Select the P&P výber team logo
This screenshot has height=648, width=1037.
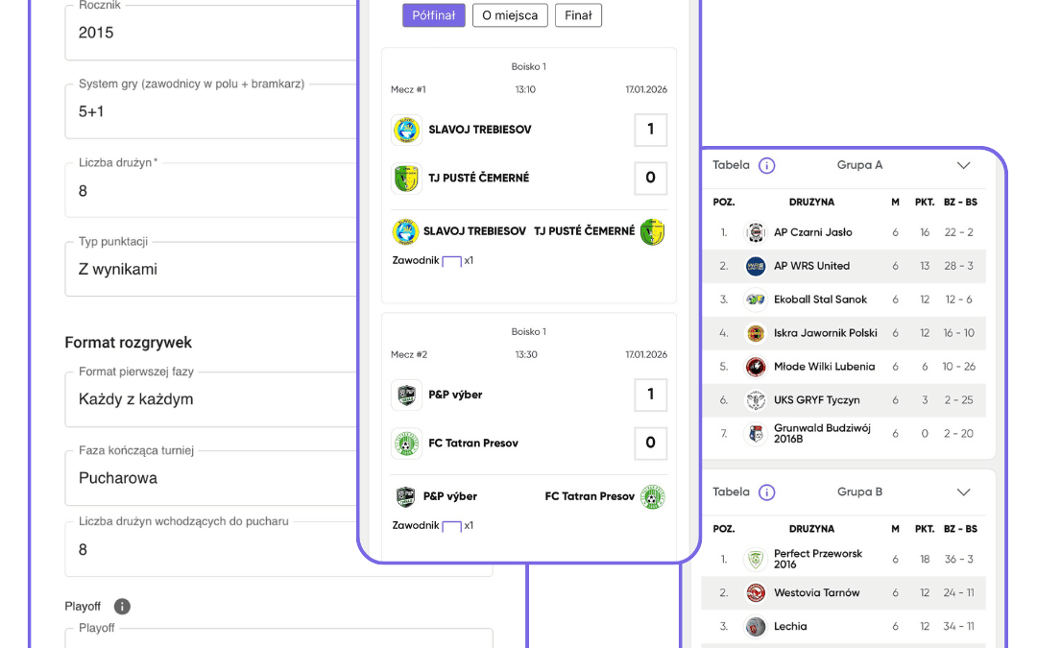point(406,395)
